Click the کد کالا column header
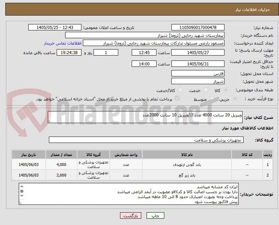The width and height of the screenshot is (279, 225). [247, 155]
